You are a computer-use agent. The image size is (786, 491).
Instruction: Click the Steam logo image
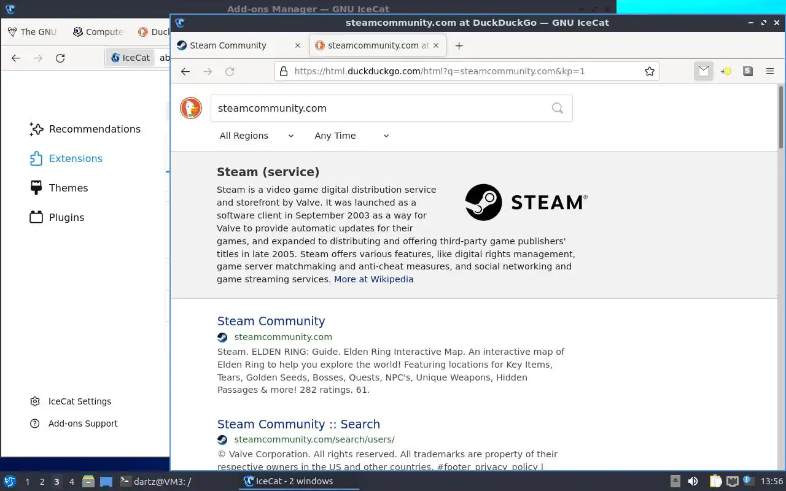click(526, 203)
